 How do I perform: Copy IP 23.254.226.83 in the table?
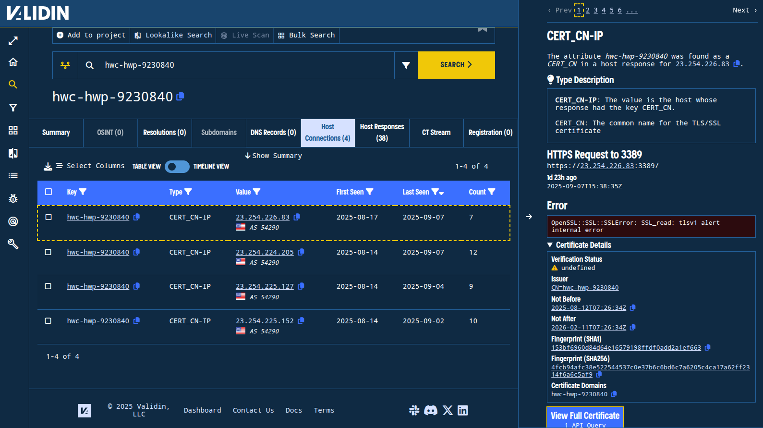[297, 217]
